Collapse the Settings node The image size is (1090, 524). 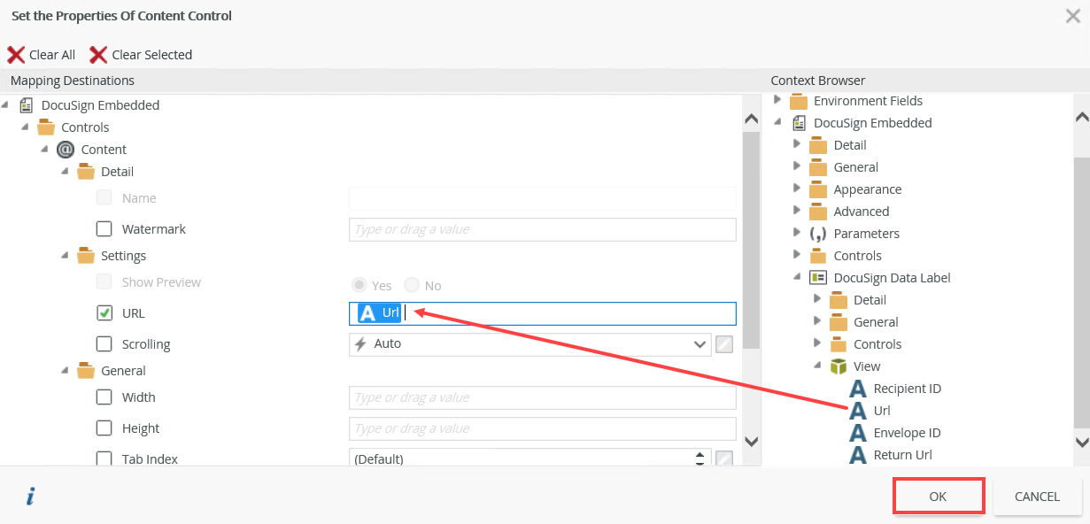click(65, 255)
